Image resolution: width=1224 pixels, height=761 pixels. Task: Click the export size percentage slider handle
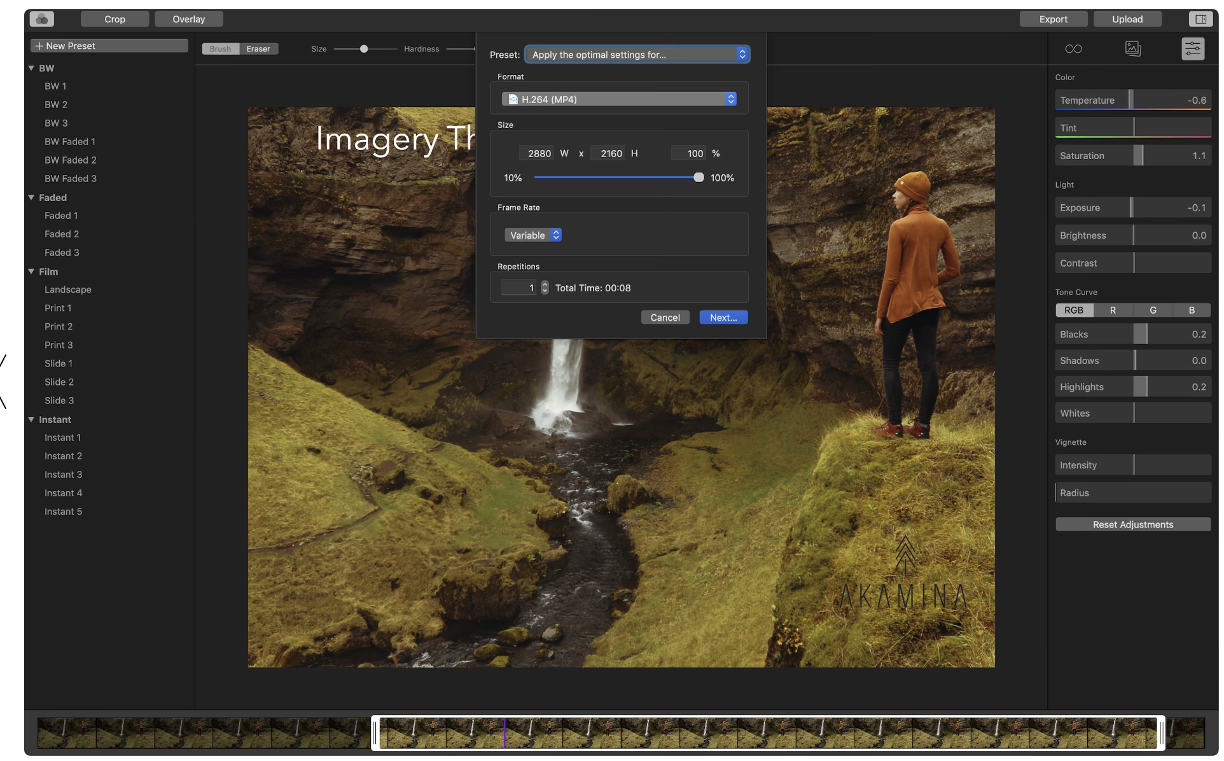[x=699, y=178]
